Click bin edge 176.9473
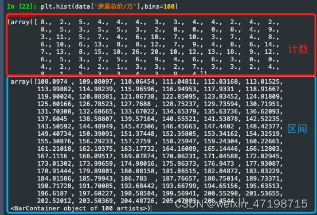Viewport: 317px width, 215px height. pyautogui.click(x=219, y=163)
